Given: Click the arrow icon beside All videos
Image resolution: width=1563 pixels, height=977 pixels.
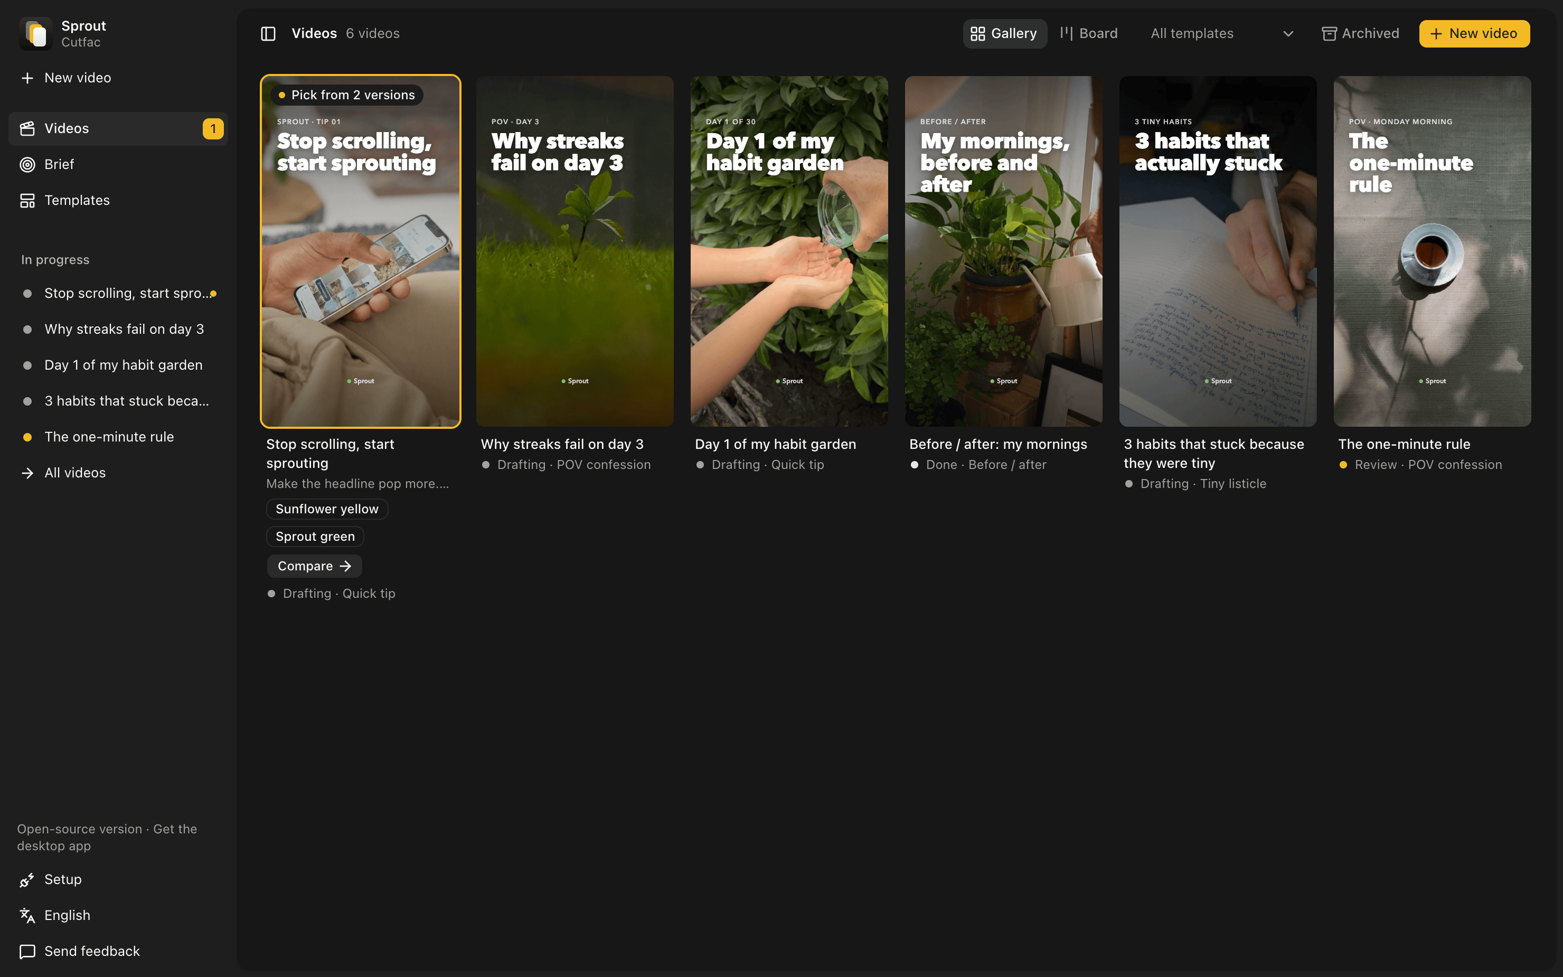Looking at the screenshot, I should (x=27, y=473).
